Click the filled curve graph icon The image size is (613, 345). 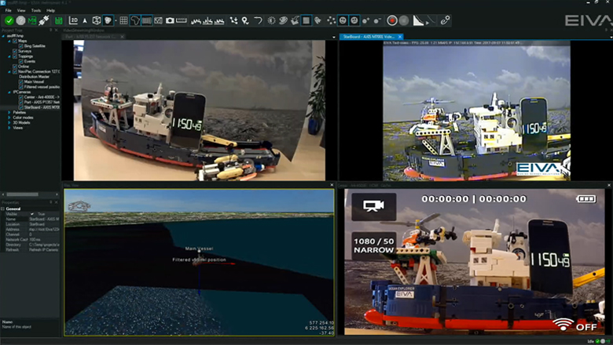coord(418,20)
